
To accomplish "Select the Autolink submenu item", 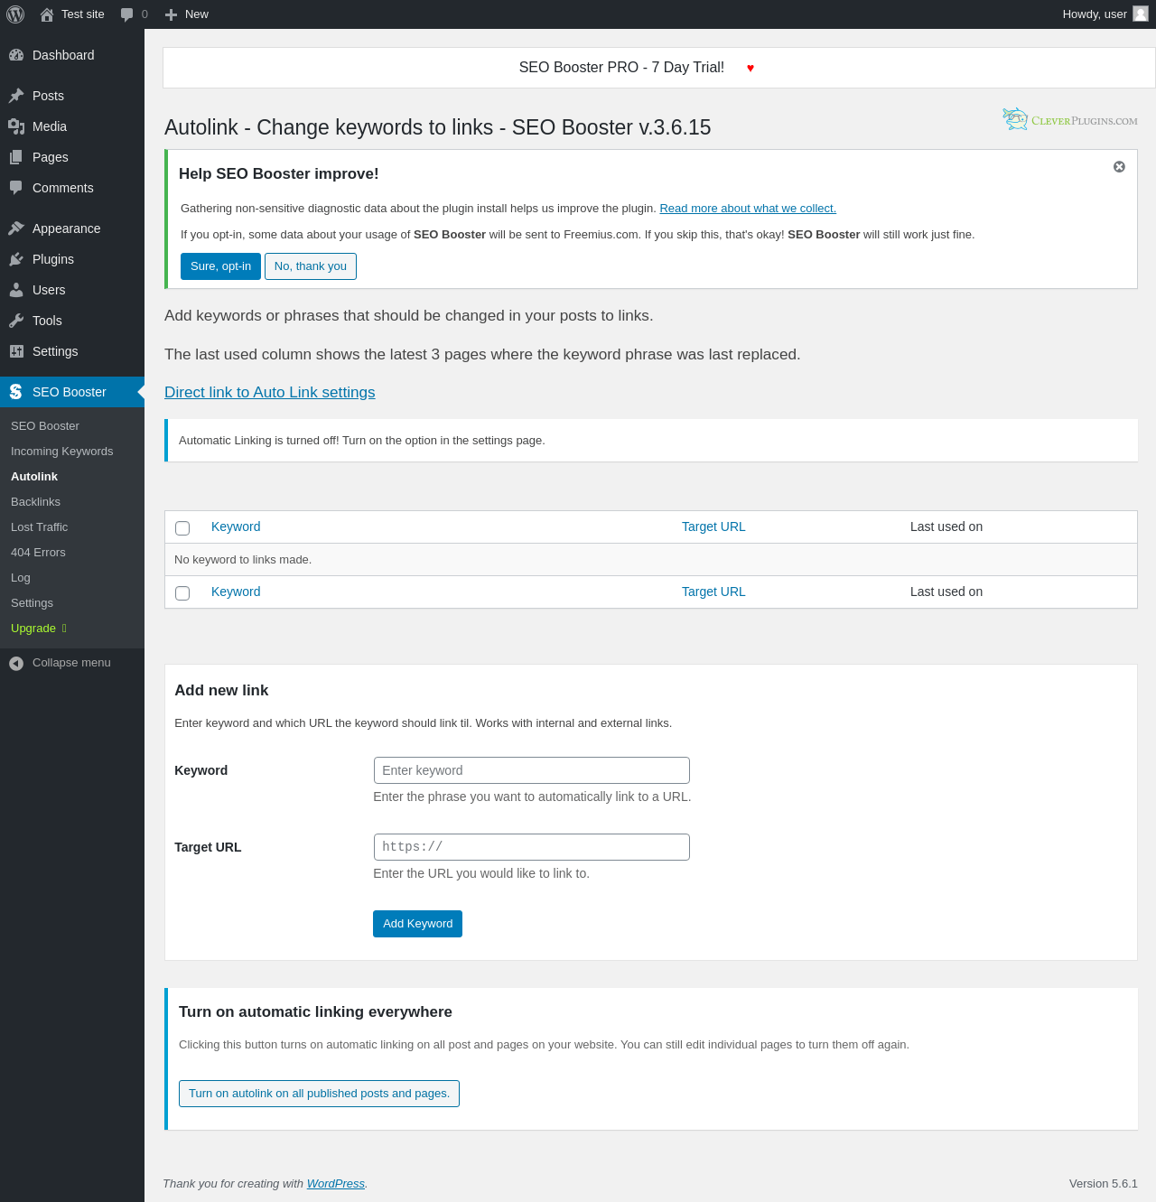I will point(34,477).
